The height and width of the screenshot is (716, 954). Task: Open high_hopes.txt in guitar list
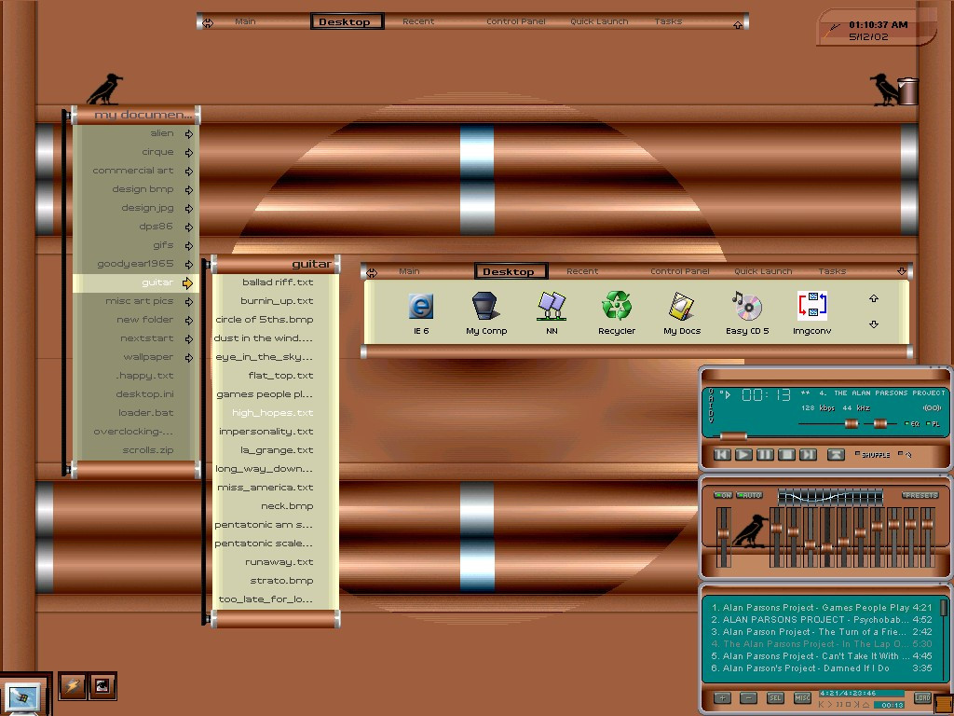tap(272, 413)
